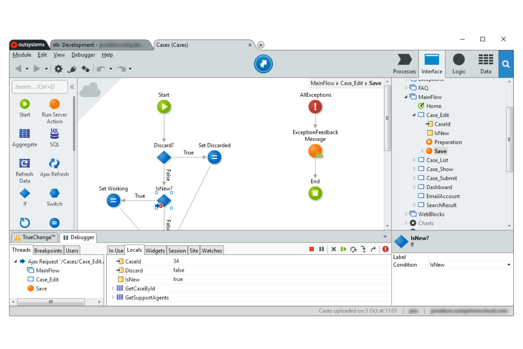Click the 1-Click Publish button
This screenshot has width=523, height=349.
(x=263, y=64)
